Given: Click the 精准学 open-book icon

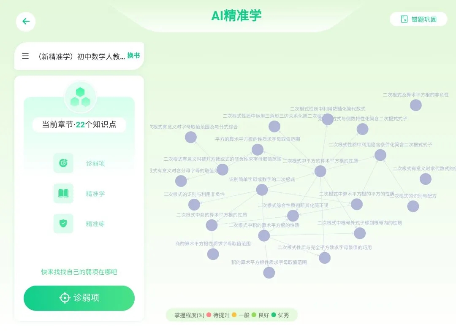Looking at the screenshot, I should coord(63,193).
